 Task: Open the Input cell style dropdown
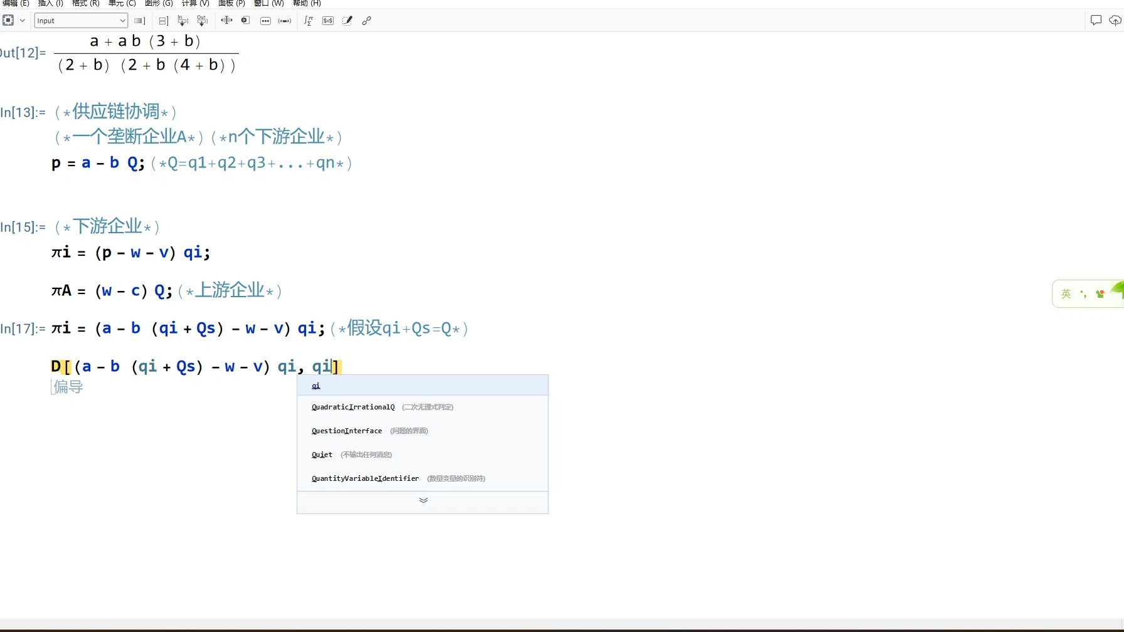click(x=81, y=21)
